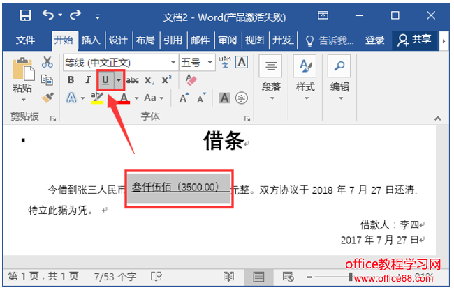Select the Format Painter brush

47,98
